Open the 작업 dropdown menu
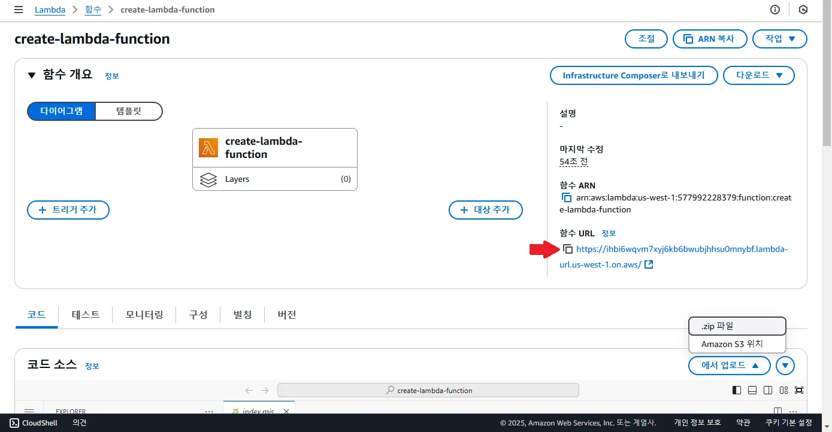The height and width of the screenshot is (432, 832). point(780,39)
